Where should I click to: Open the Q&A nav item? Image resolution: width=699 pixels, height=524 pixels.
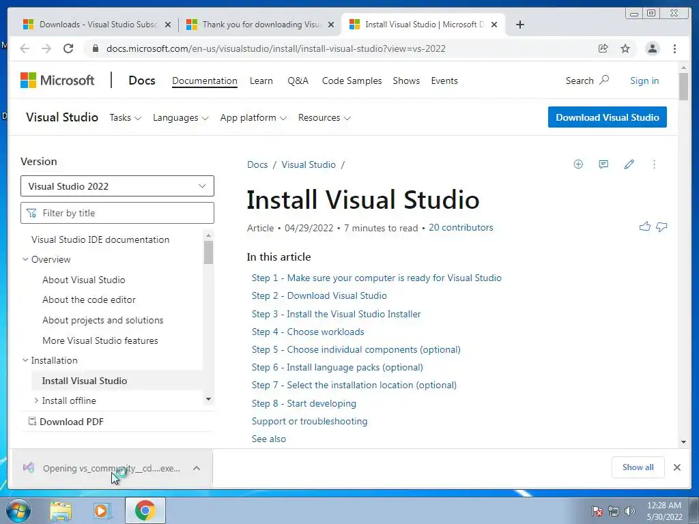(298, 81)
